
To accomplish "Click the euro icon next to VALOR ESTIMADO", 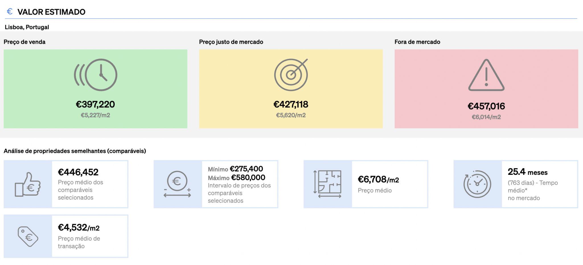I will pyautogui.click(x=9, y=11).
